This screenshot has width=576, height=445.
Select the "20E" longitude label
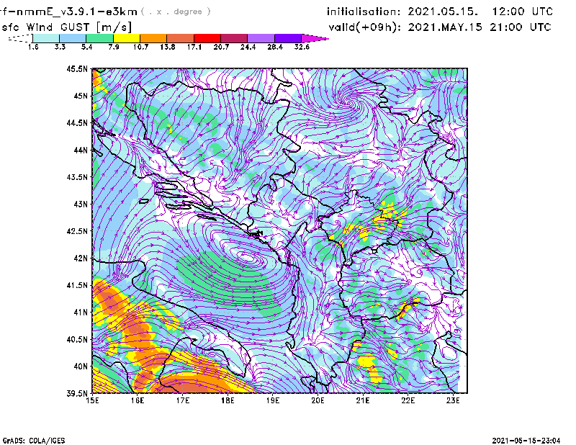click(318, 400)
